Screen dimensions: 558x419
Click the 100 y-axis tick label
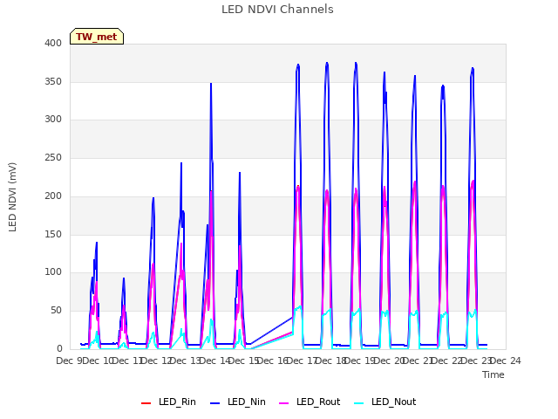[x=53, y=272]
